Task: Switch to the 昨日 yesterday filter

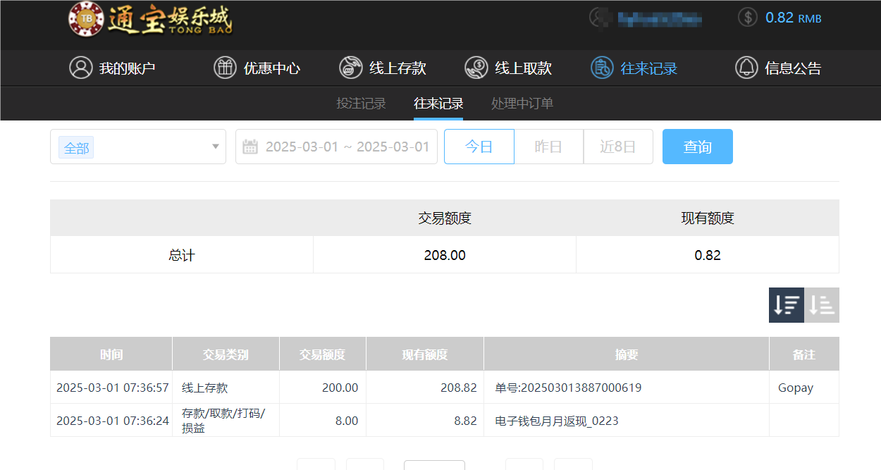Action: [549, 147]
